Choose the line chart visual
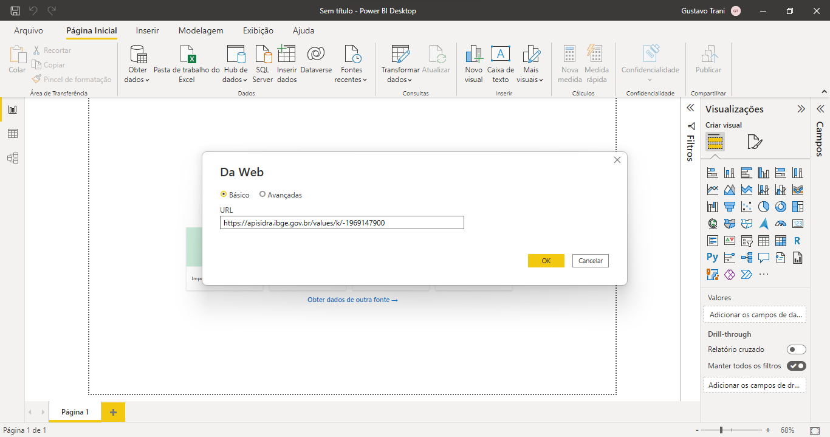Viewport: 830px width, 437px height. (x=713, y=190)
